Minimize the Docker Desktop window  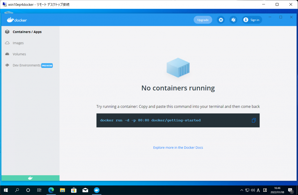pos(270,17)
